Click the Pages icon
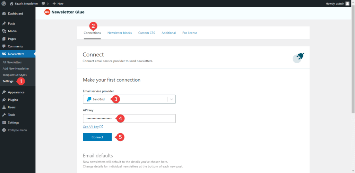This screenshot has width=355, height=173. (x=4, y=39)
